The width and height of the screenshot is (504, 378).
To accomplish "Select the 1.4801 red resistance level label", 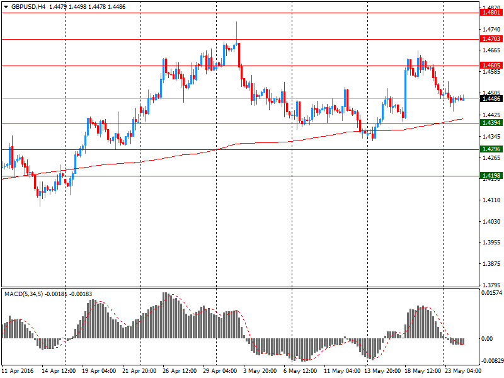I will [491, 13].
